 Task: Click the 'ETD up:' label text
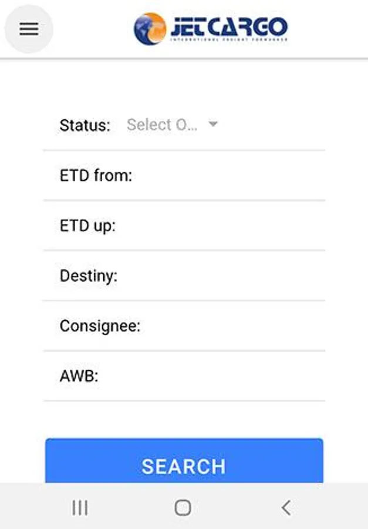point(87,226)
